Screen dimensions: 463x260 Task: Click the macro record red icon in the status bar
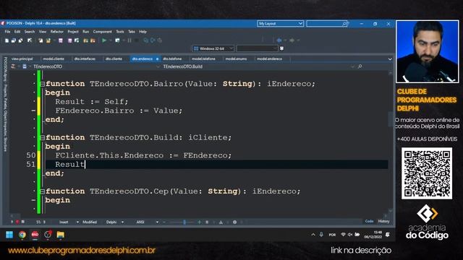click(x=17, y=222)
